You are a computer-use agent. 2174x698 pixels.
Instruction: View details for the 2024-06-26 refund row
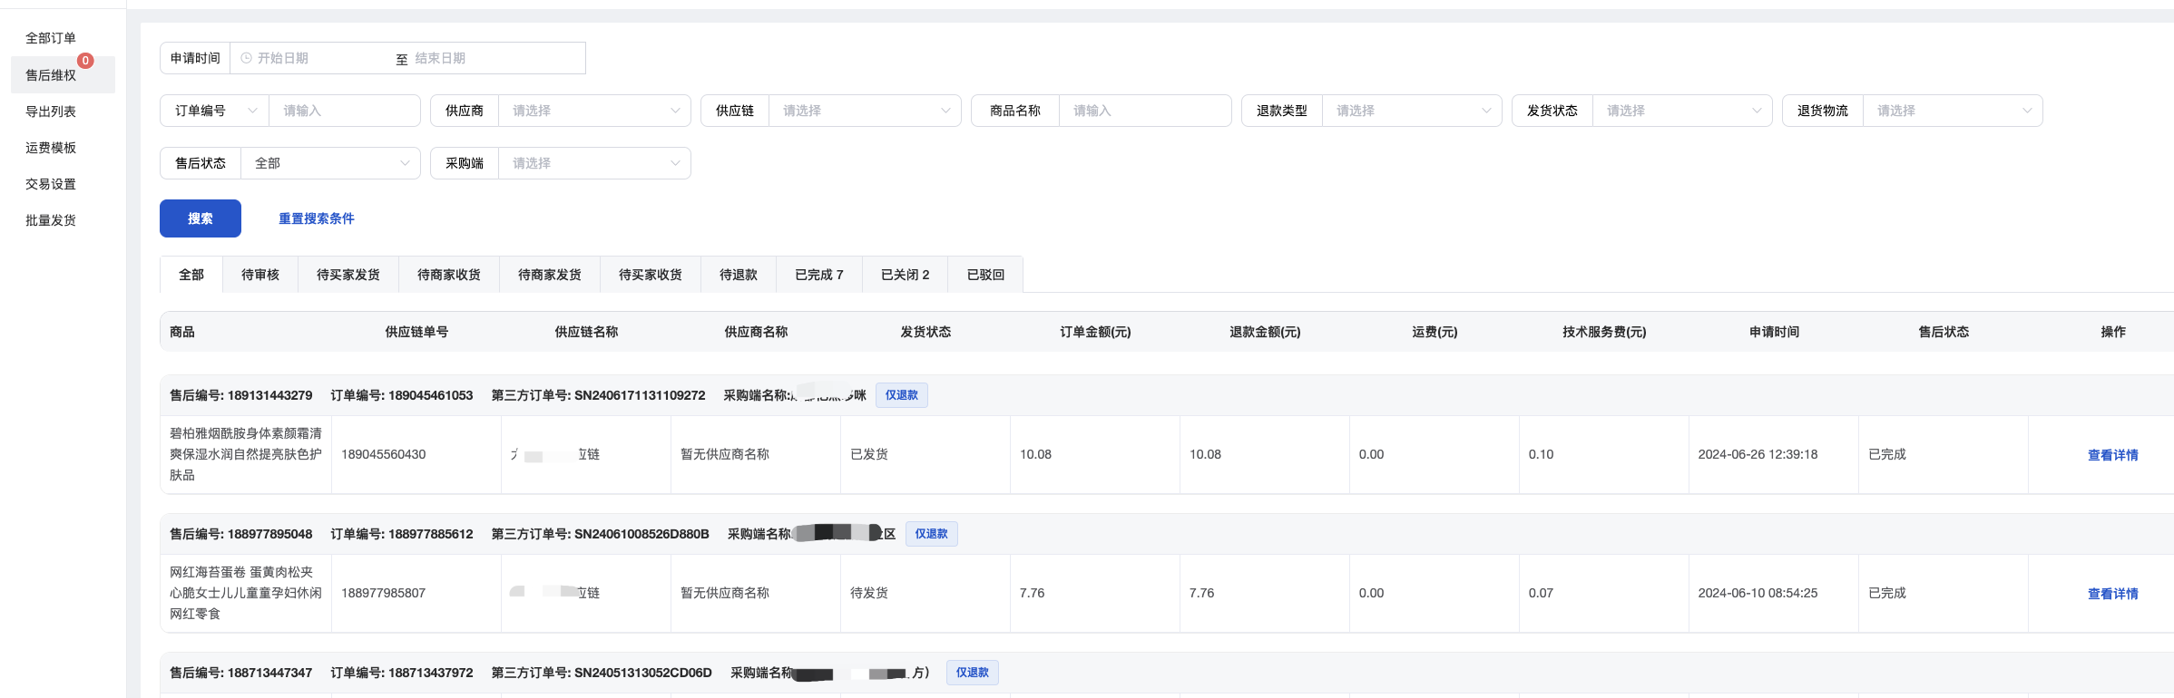(2112, 455)
